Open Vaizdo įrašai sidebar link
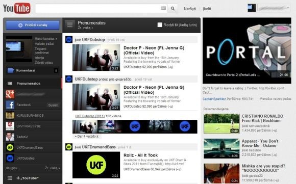Screen dimensions: 296x184 tap(44, 43)
